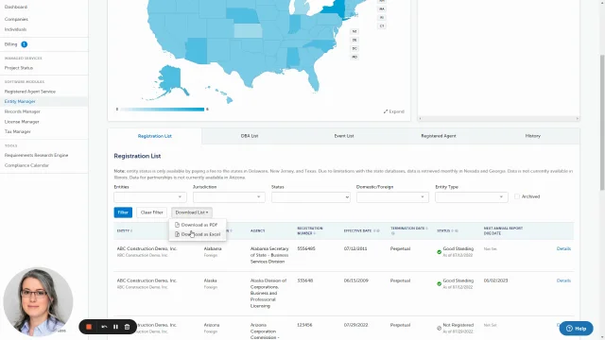605x340 pixels.
Task: Stop the screen recording with the red square
Action: pos(89,327)
